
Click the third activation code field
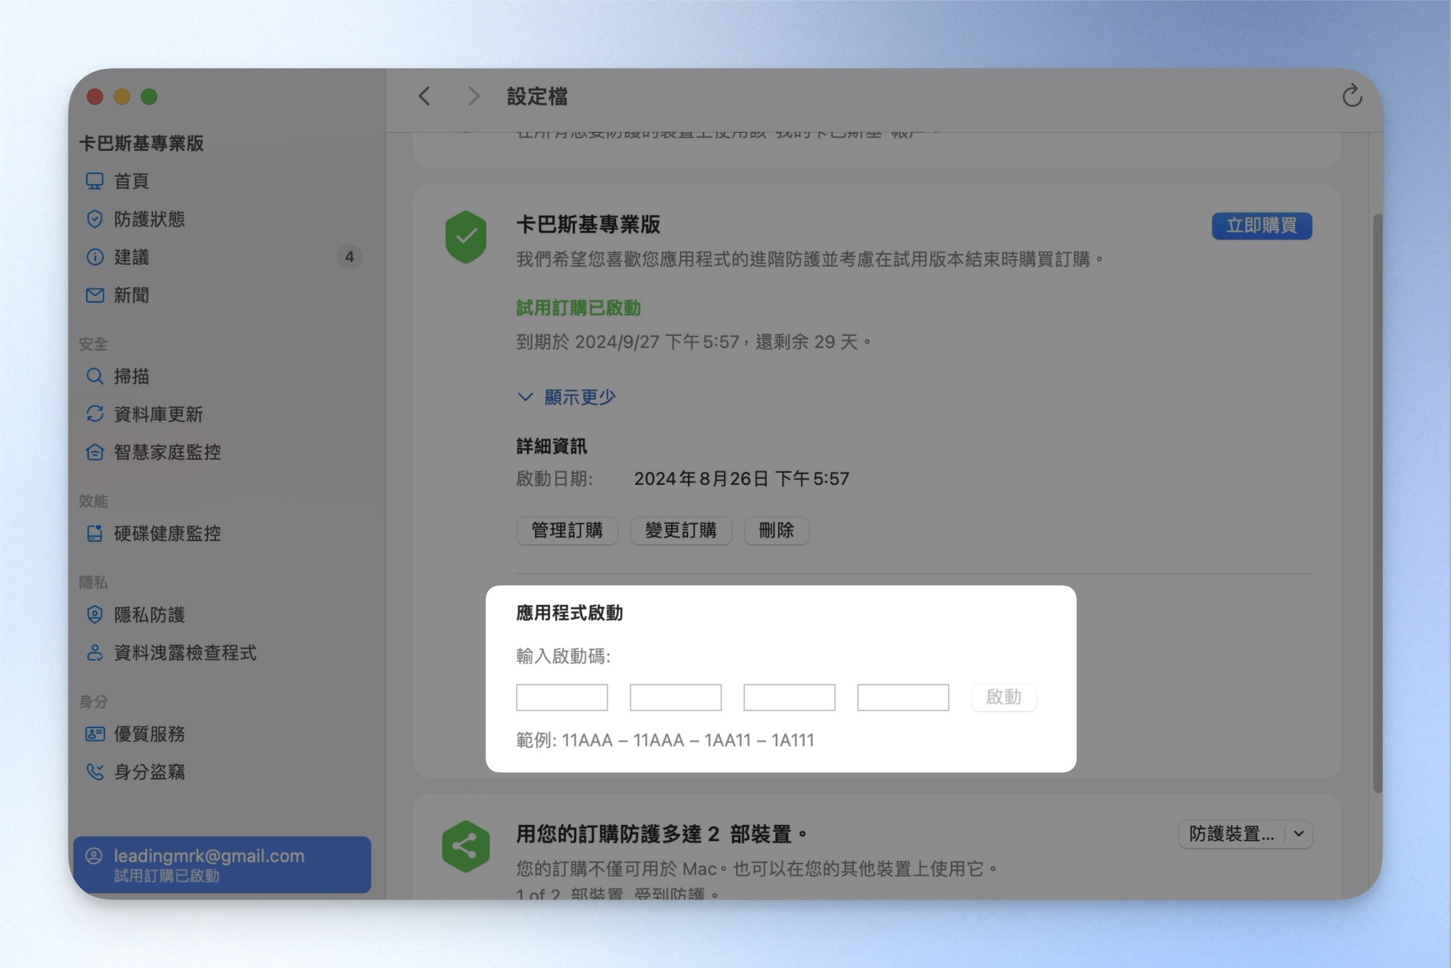tap(789, 697)
